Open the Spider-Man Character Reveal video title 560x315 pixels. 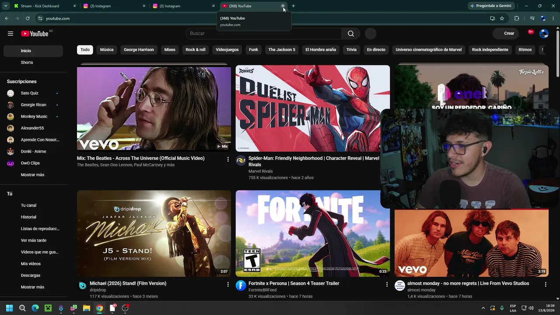coord(314,161)
